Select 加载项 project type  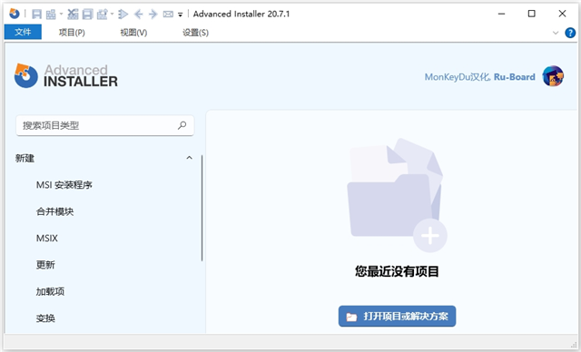click(x=50, y=291)
